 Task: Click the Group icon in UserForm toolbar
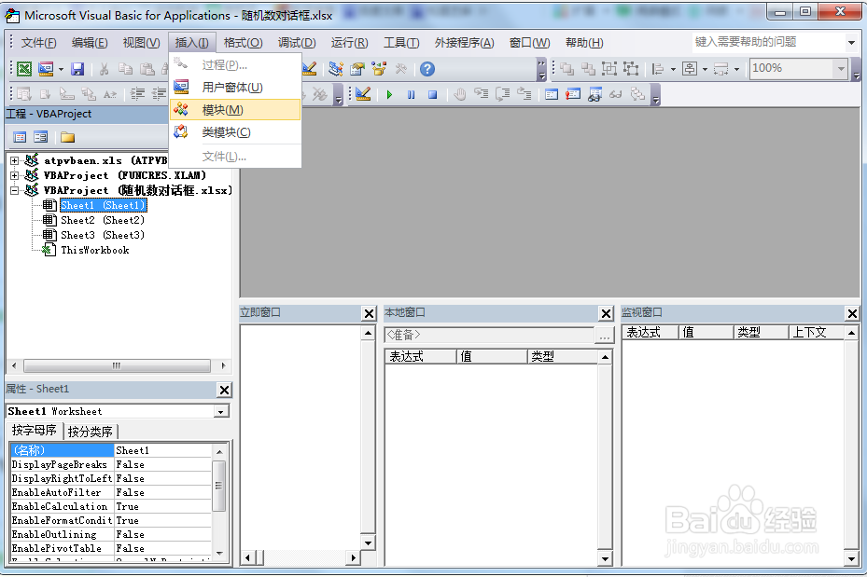pos(609,69)
